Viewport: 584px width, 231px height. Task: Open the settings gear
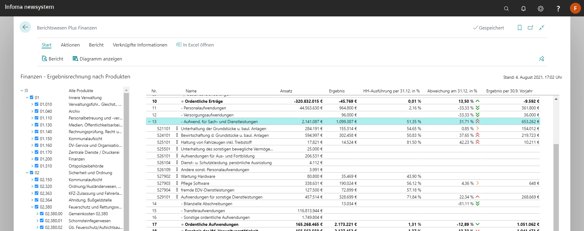[x=541, y=9]
